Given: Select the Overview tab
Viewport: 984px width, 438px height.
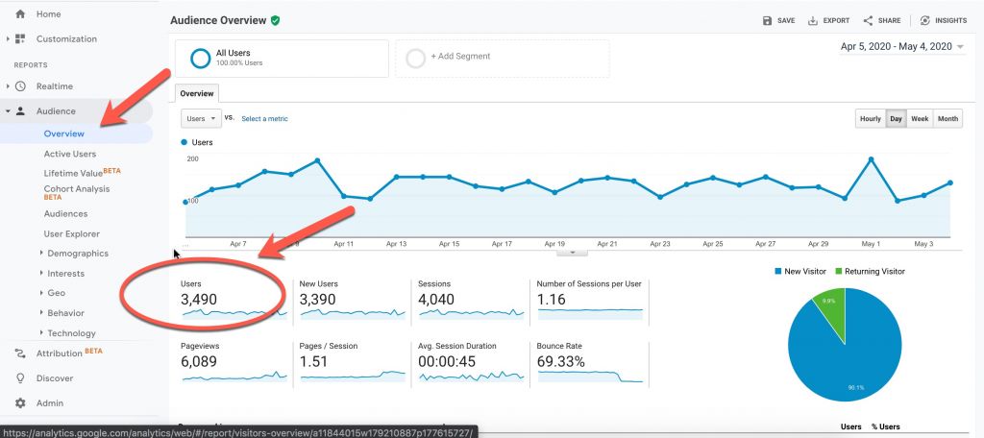Looking at the screenshot, I should 197,93.
